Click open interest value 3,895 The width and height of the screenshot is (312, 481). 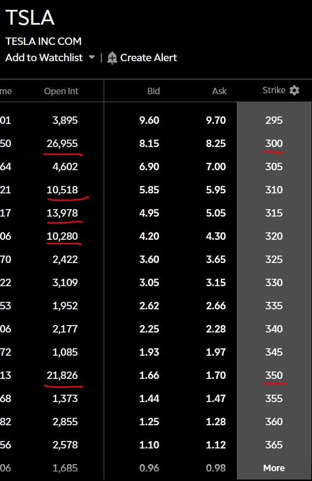[x=65, y=120]
